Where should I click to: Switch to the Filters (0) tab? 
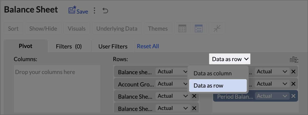point(69,47)
